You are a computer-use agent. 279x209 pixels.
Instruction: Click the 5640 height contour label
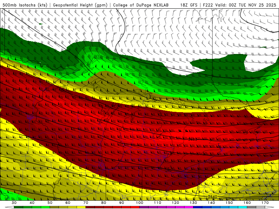click(212, 196)
